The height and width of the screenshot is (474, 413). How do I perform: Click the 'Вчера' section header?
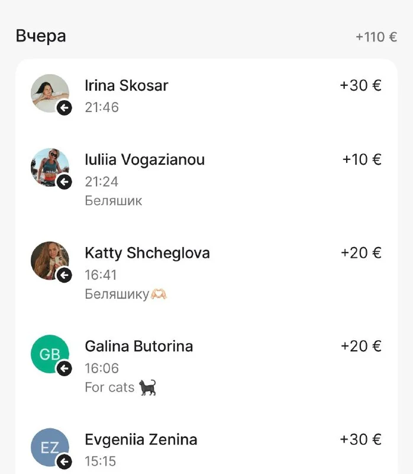(x=41, y=36)
